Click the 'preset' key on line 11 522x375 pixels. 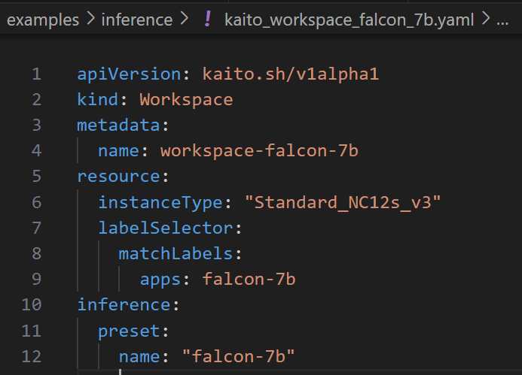129,330
